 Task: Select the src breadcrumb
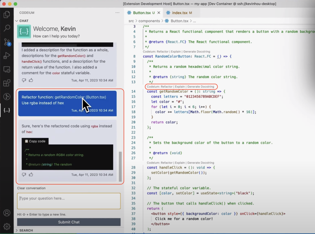(x=131, y=21)
